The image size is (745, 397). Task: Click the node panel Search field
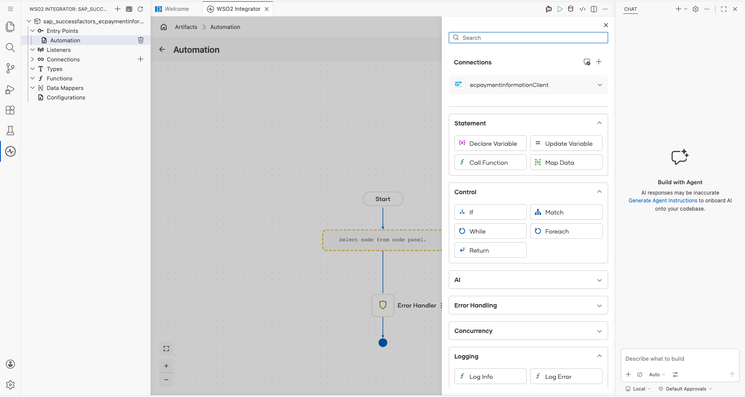(528, 38)
